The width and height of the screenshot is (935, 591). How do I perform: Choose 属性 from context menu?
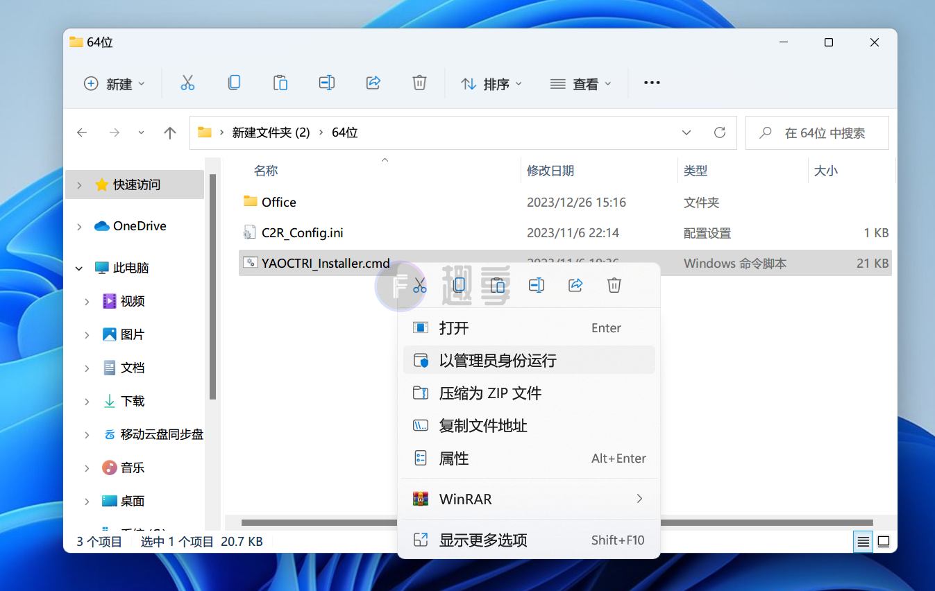529,459
